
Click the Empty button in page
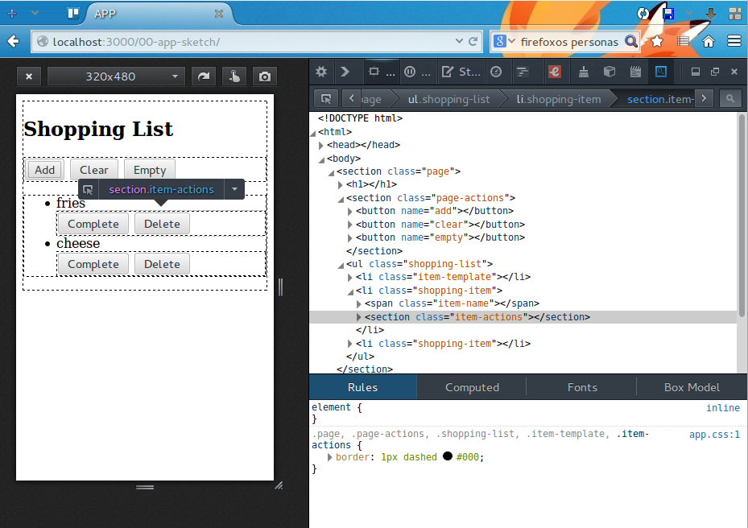pyautogui.click(x=150, y=170)
